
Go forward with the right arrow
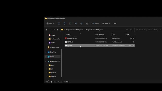[51, 30]
